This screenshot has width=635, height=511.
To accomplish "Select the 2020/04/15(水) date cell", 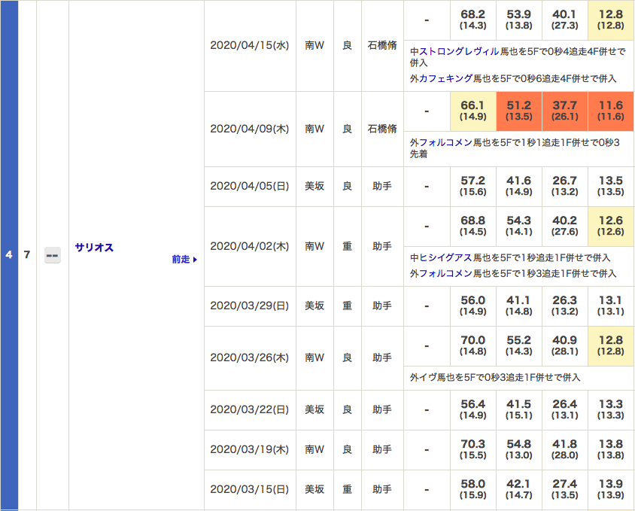I will pyautogui.click(x=250, y=45).
